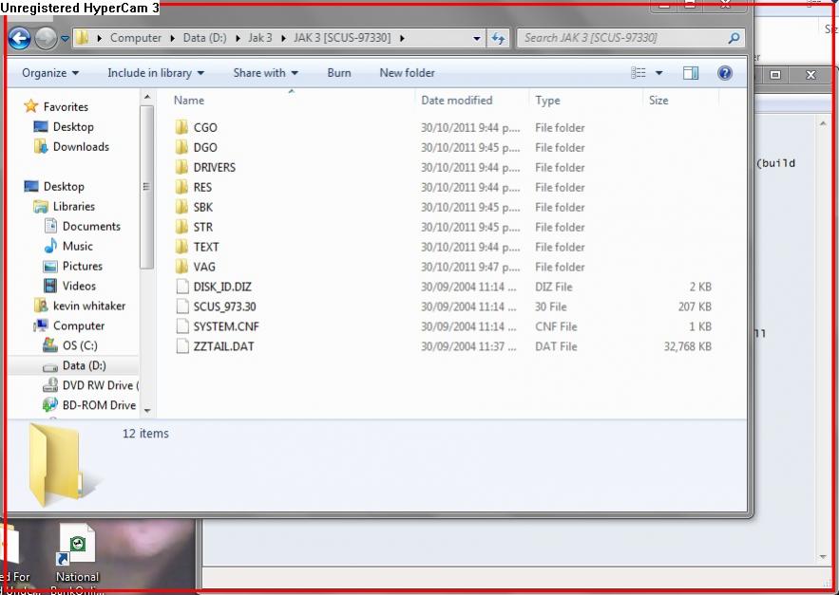Screen dimensions: 839x595
Task: Select the ZZTAIL.DAT file icon
Action: coord(182,345)
